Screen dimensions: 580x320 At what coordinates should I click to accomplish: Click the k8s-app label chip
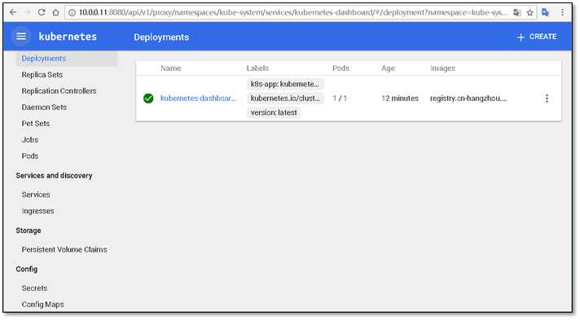click(285, 84)
